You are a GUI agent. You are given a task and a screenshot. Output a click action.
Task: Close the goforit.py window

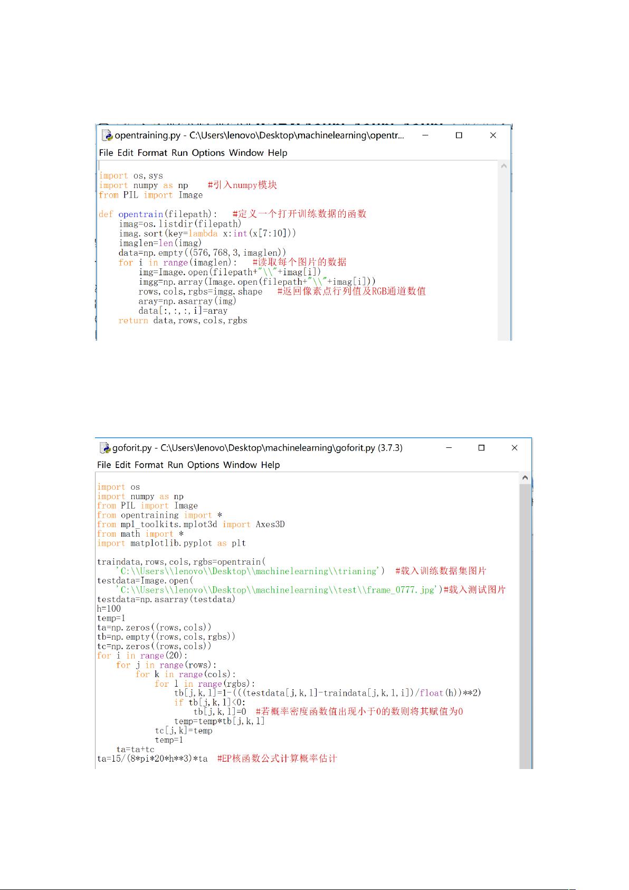514,447
